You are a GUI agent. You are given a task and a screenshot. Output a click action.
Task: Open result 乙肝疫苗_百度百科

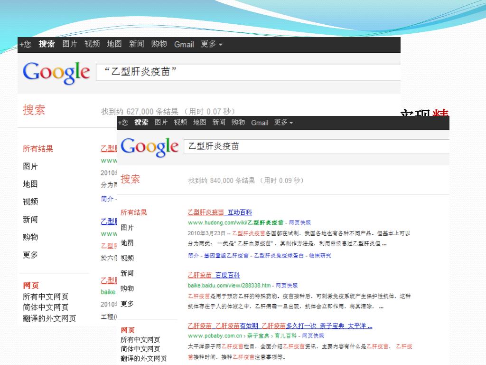point(214,275)
